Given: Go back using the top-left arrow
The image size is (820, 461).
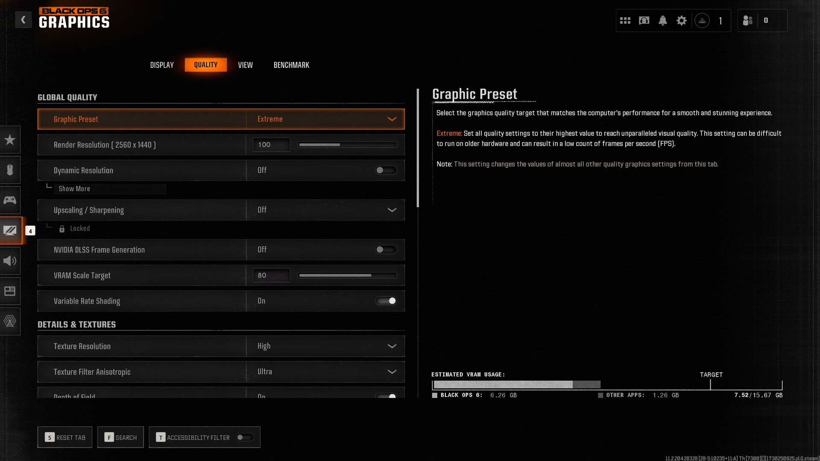Looking at the screenshot, I should (x=23, y=20).
